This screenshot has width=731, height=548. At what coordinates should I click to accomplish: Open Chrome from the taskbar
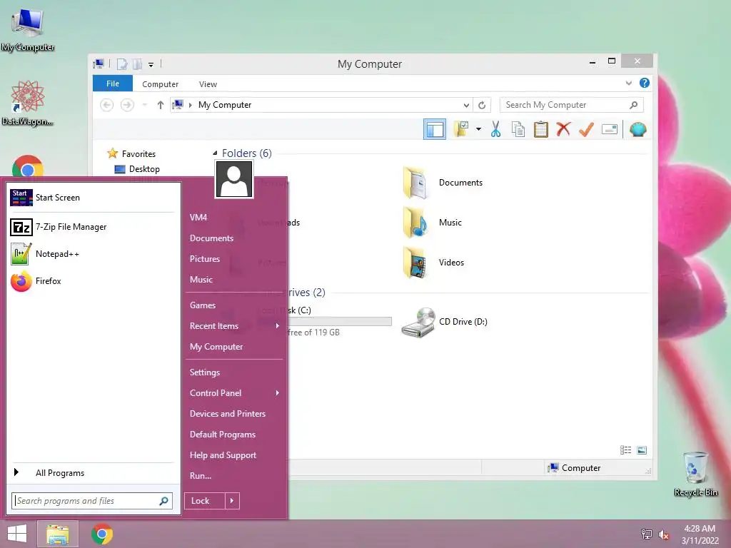point(102,534)
